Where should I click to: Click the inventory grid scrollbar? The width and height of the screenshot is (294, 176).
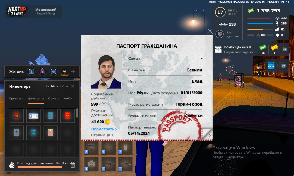click(x=77, y=113)
